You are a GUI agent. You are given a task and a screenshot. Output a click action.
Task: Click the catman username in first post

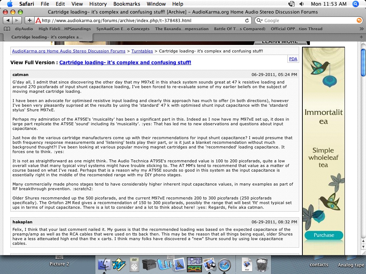(20, 75)
